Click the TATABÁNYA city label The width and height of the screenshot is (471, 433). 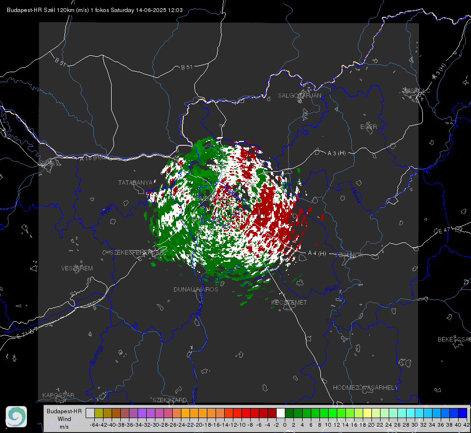[136, 183]
